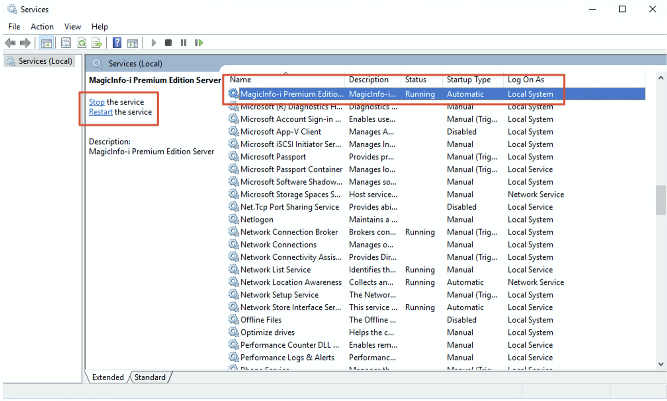
Task: Click gear icon of Microsoft App-V Client
Action: tap(234, 131)
